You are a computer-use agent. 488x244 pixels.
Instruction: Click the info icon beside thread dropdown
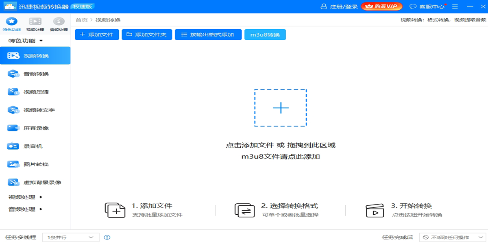click(x=107, y=237)
